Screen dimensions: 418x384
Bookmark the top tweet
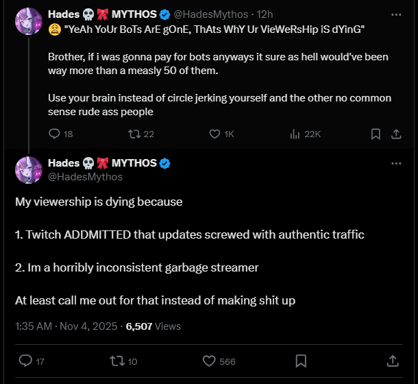[375, 134]
